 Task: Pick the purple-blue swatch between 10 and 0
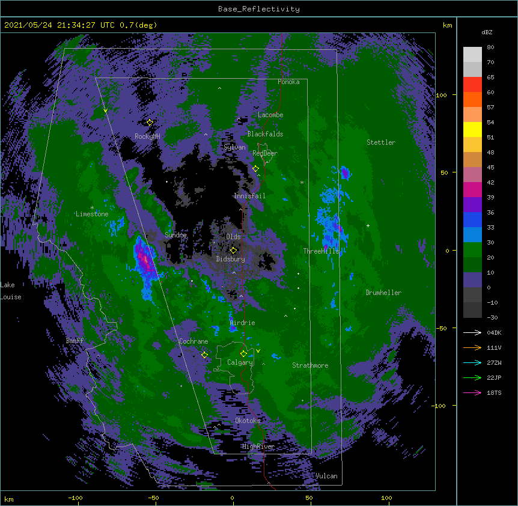point(472,280)
